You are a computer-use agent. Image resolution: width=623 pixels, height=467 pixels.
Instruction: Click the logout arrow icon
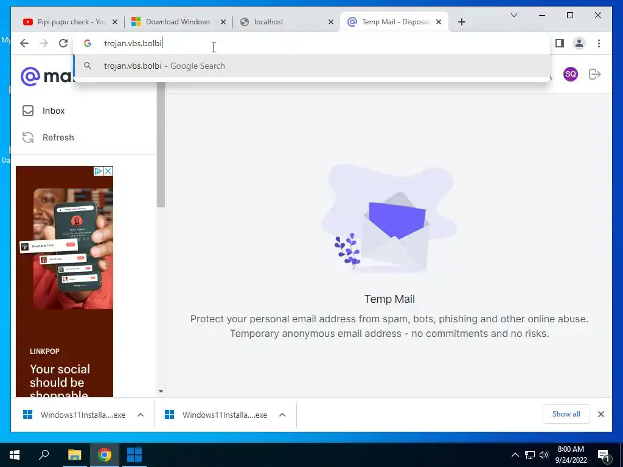(594, 74)
